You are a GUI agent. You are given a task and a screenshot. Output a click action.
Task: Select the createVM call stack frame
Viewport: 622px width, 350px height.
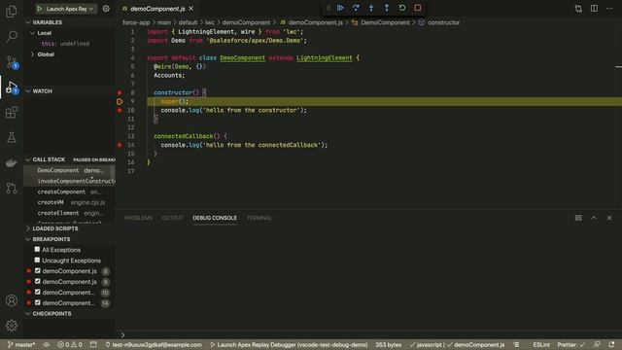(69, 202)
